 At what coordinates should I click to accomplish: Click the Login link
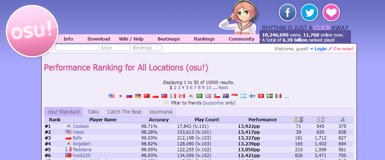coord(321,49)
